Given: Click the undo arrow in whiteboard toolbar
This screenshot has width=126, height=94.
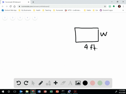Looking at the screenshot, I should (x=19, y=83).
